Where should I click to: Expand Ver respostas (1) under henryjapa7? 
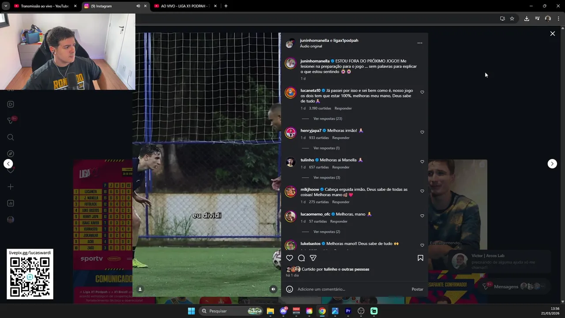click(x=327, y=148)
